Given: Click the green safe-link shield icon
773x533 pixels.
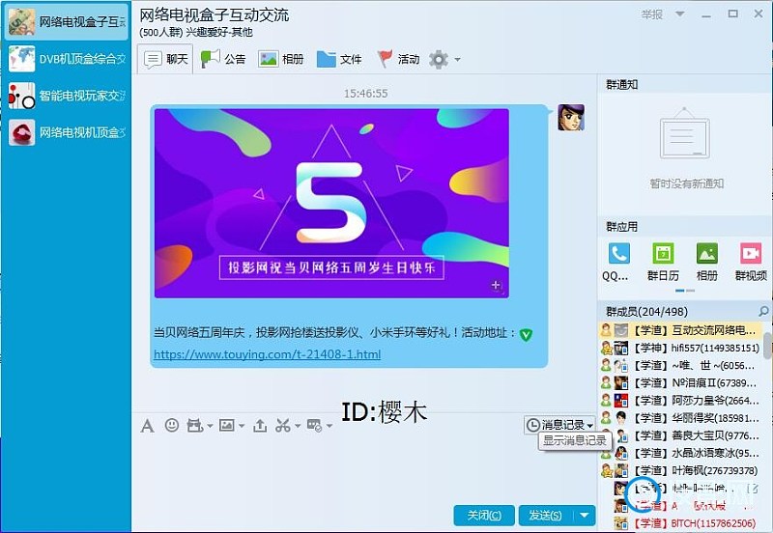Looking at the screenshot, I should [526, 335].
